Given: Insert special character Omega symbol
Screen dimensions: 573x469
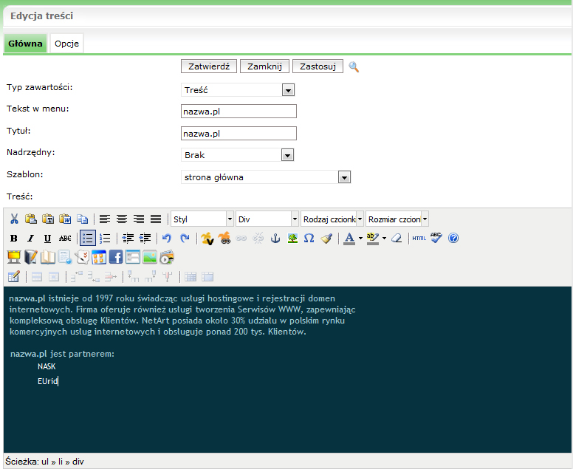Looking at the screenshot, I should (309, 239).
